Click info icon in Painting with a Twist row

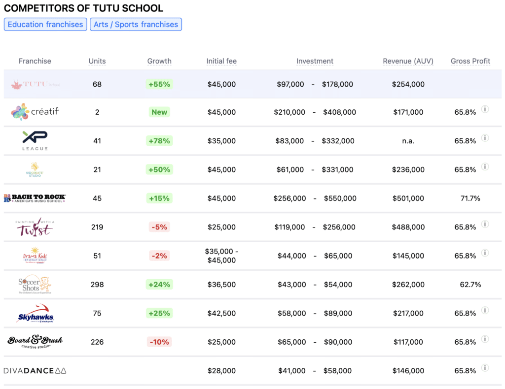click(x=485, y=224)
